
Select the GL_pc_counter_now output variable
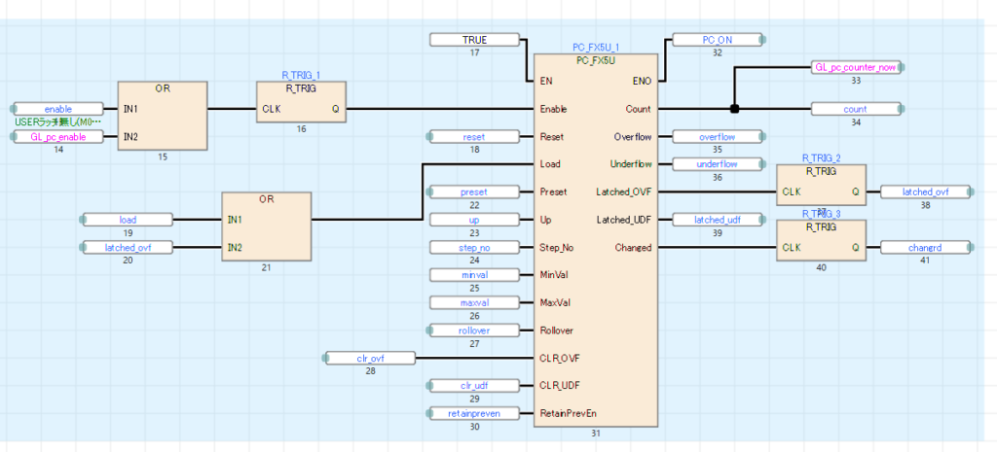[856, 68]
